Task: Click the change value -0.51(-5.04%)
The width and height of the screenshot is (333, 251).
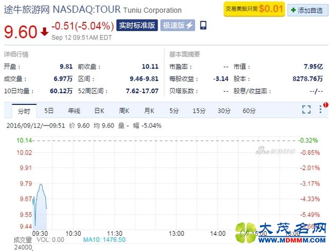Action: tap(83, 26)
